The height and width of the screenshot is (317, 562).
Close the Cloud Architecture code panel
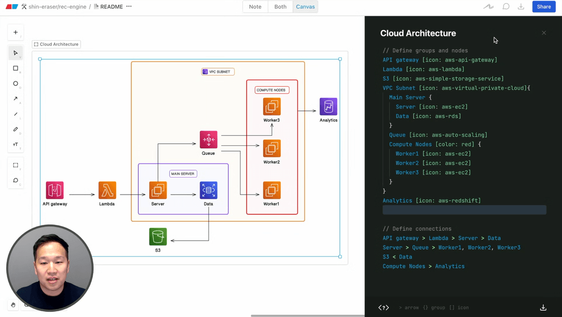(x=544, y=33)
